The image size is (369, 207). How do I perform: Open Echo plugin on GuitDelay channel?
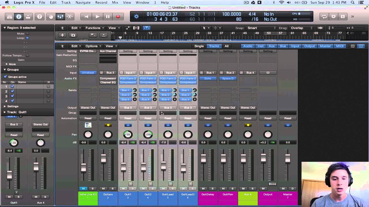[x=208, y=78]
